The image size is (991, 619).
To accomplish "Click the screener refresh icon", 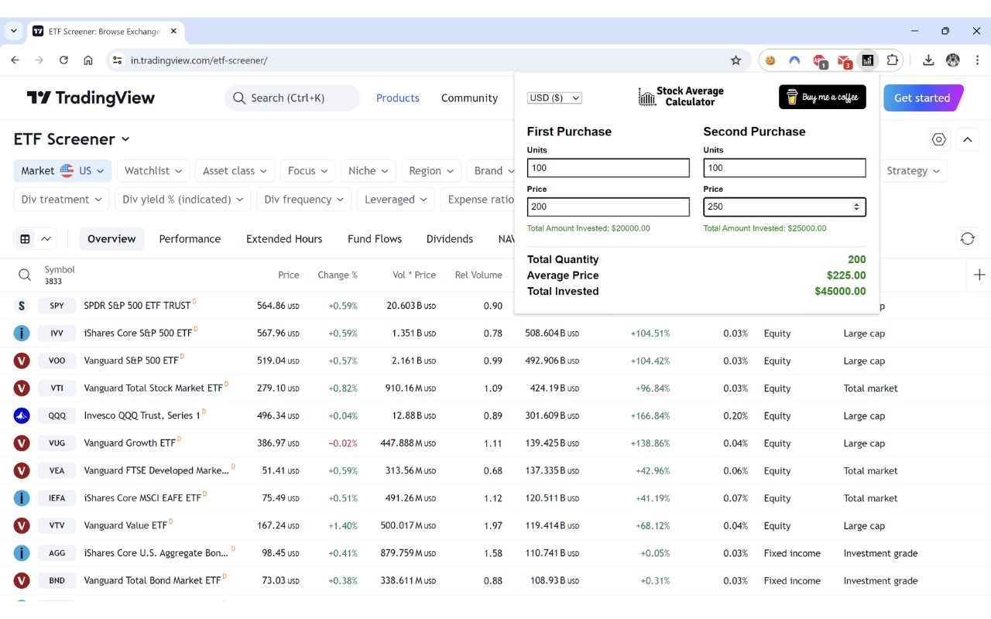I will pos(967,238).
